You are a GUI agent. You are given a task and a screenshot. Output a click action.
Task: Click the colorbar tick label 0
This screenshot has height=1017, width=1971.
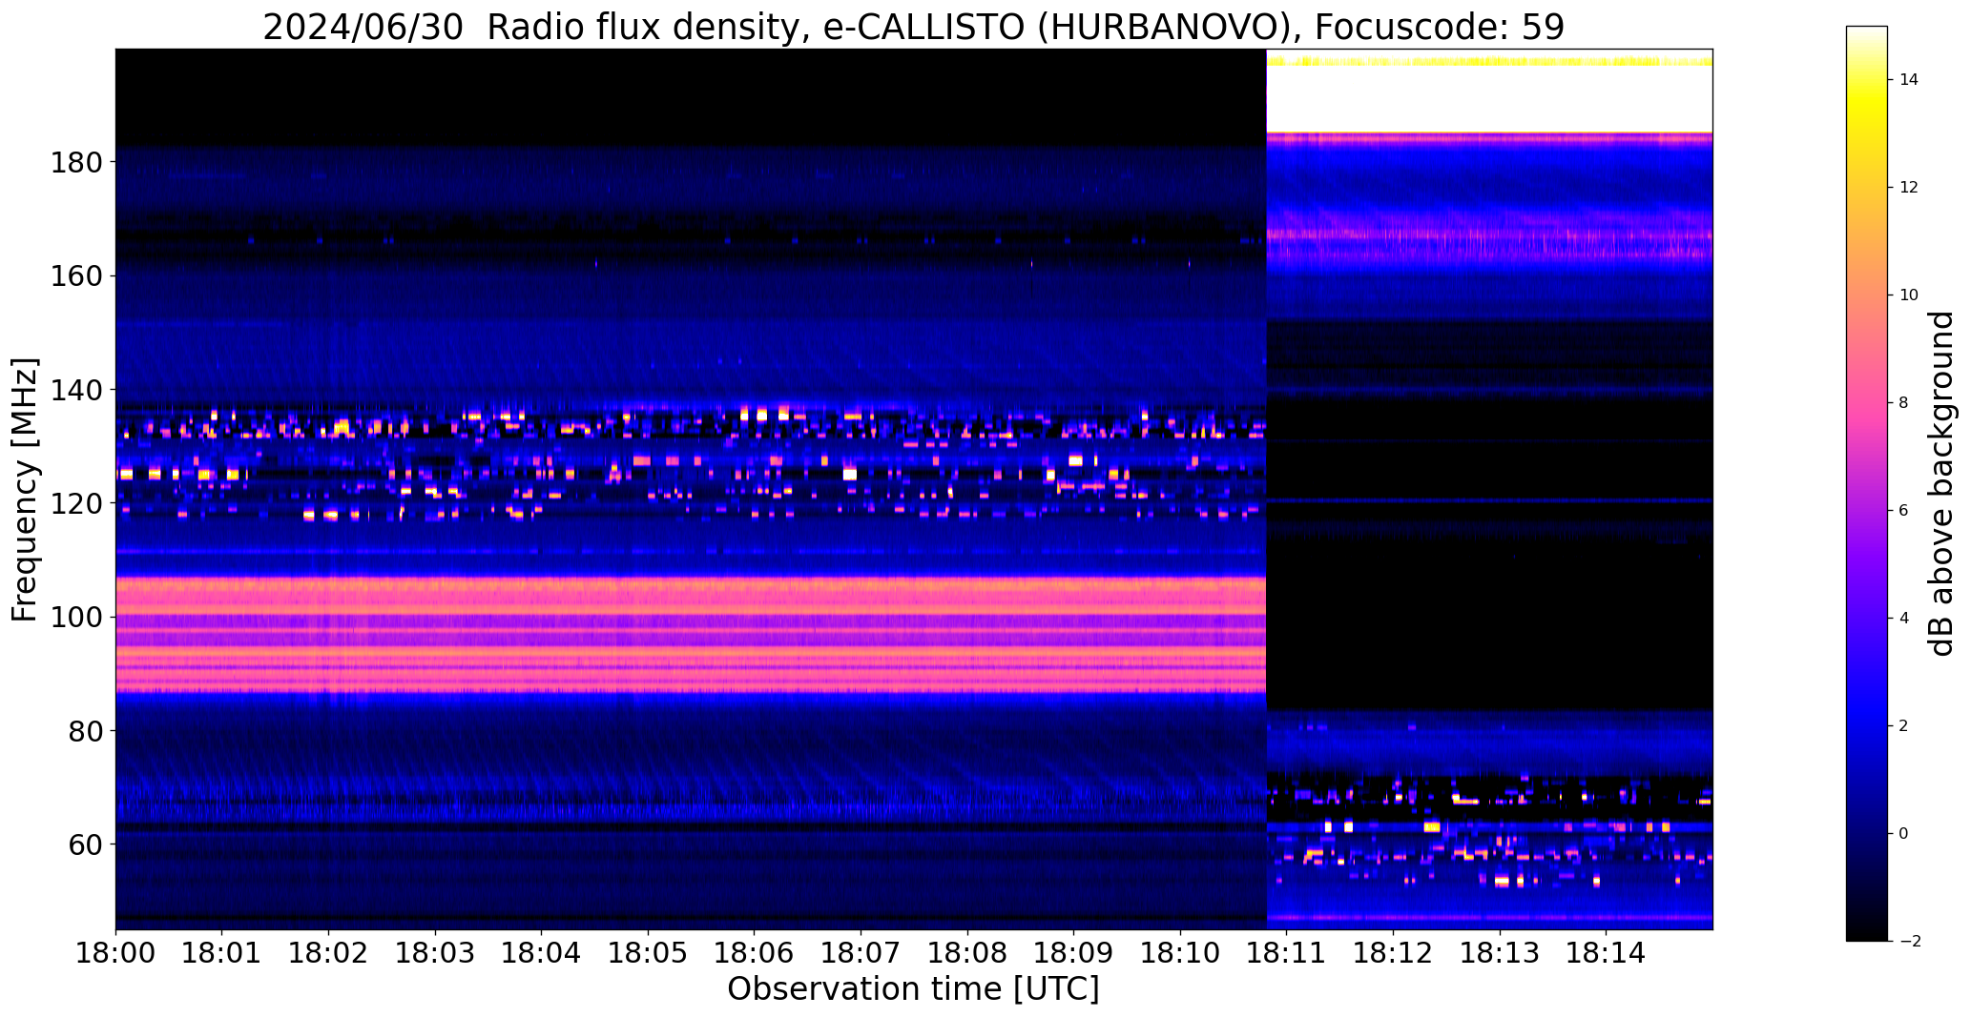1904,834
